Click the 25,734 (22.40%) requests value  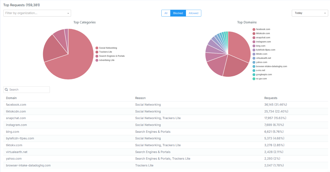click(276, 112)
